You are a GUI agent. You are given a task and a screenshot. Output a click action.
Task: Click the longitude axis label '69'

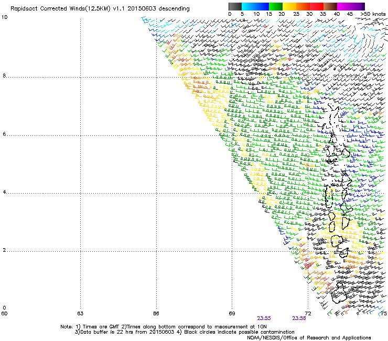coord(232,314)
